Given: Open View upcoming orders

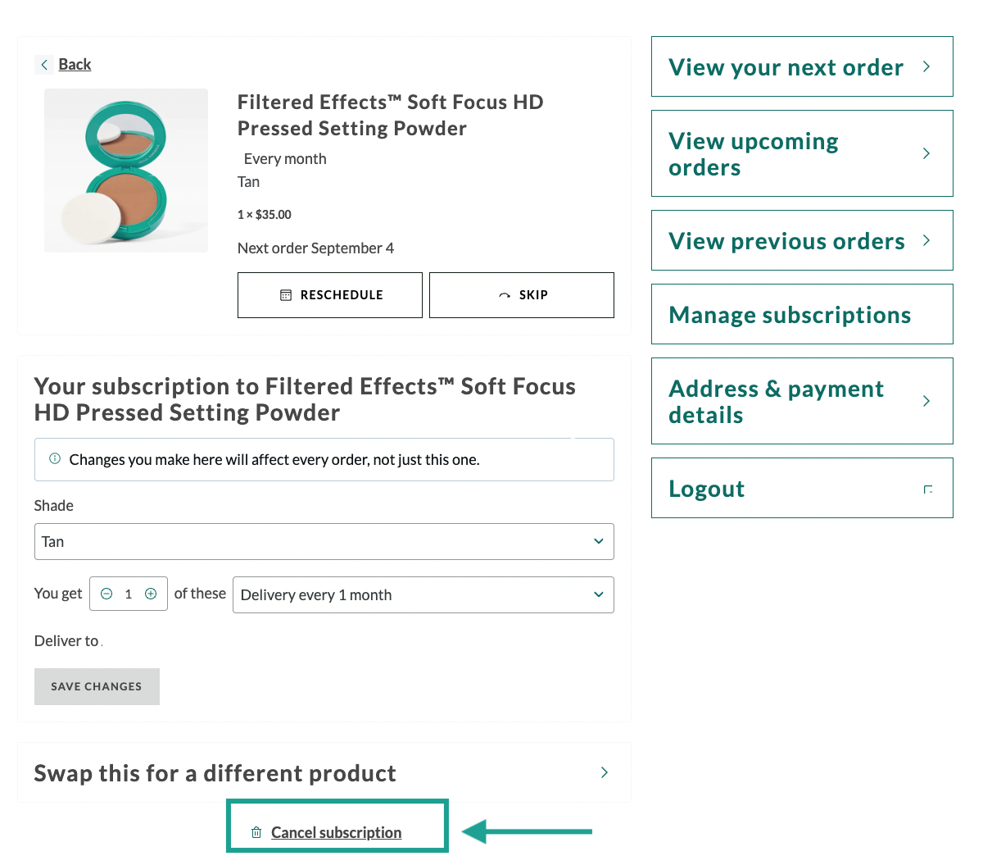Looking at the screenshot, I should [801, 154].
